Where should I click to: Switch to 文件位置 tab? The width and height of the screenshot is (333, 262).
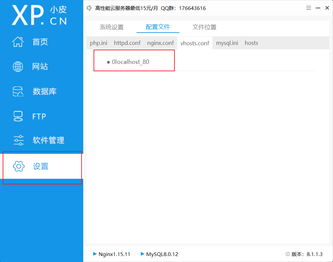[204, 27]
